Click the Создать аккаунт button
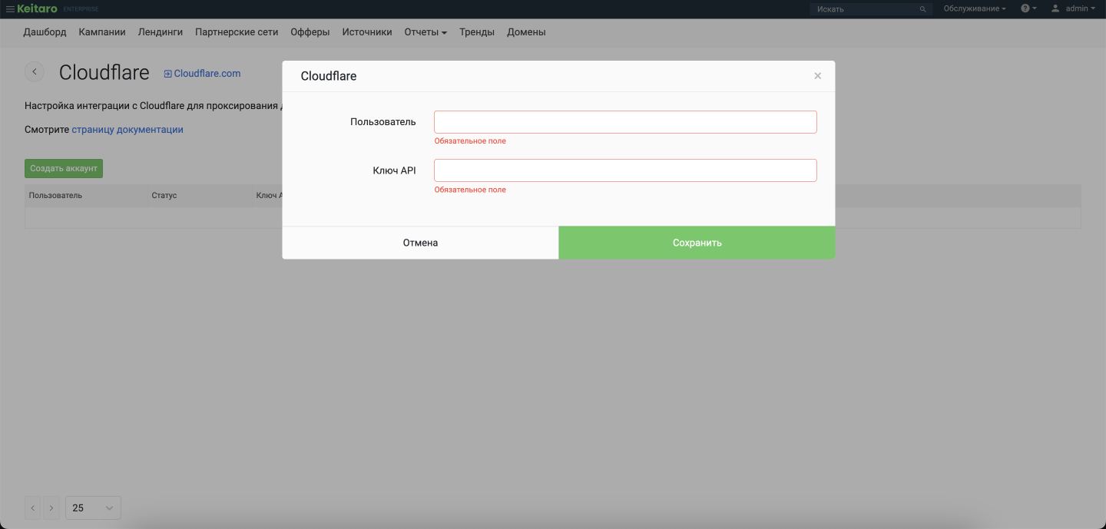 (64, 168)
